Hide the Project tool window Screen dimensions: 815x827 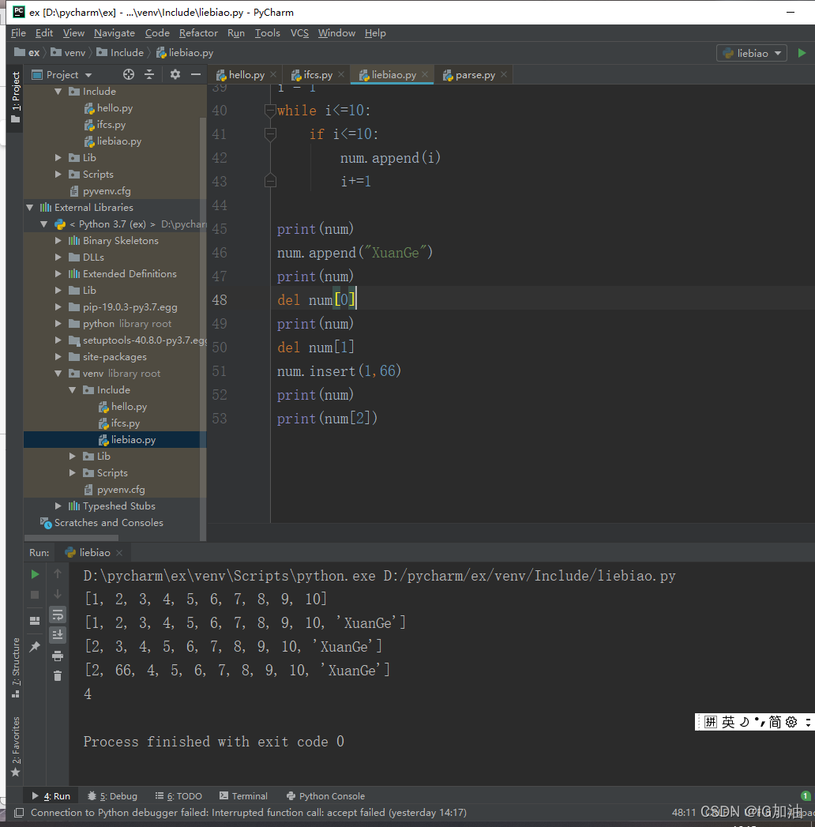[196, 74]
